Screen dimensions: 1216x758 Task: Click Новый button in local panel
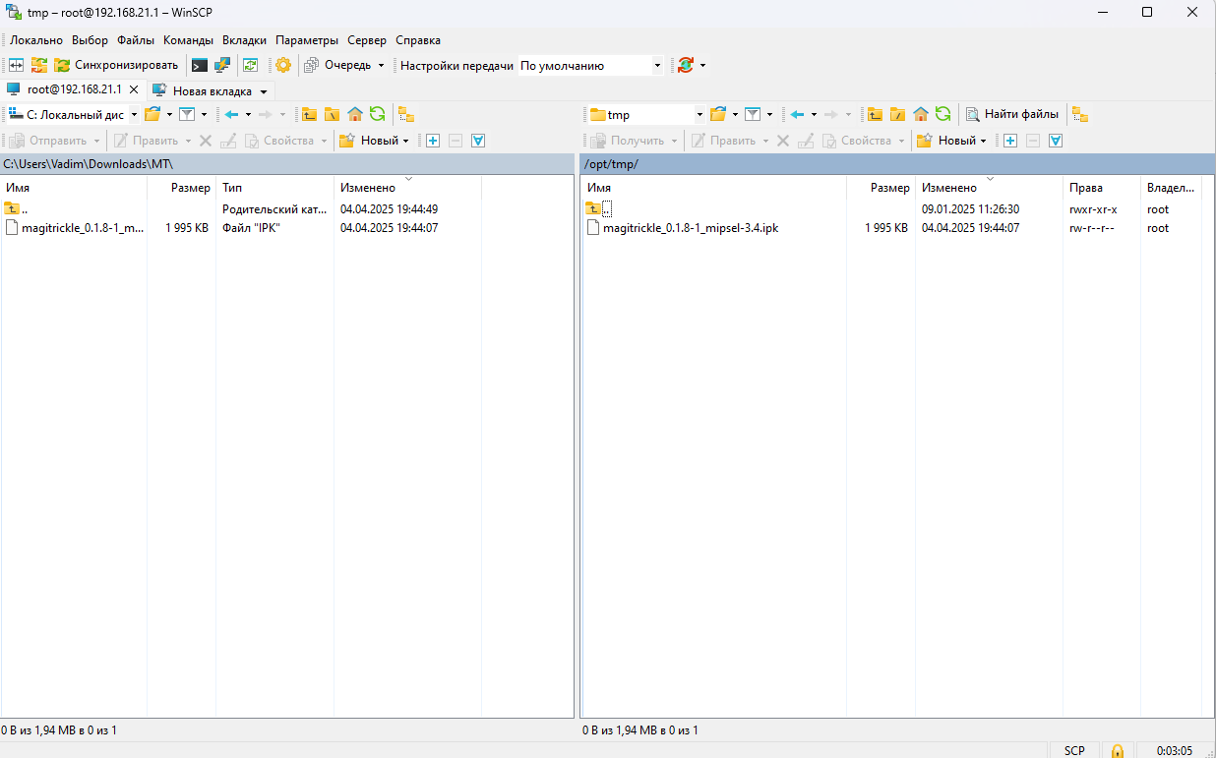pyautogui.click(x=368, y=141)
